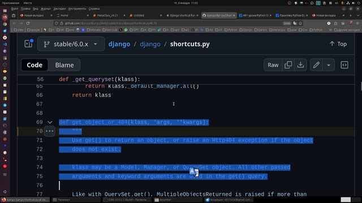
Task: Open the Firefox application menu icon
Action: (357, 23)
